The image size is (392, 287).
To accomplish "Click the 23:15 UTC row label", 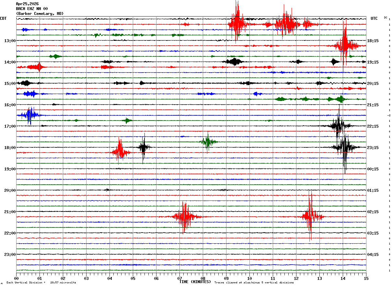I will 373,148.
